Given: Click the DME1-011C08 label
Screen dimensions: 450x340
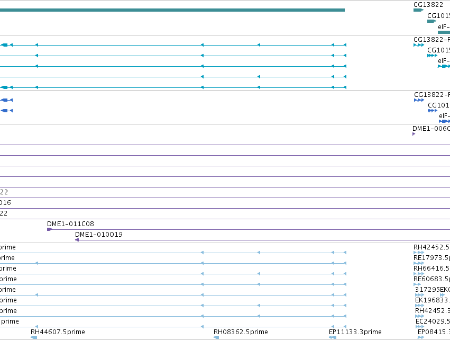Looking at the screenshot, I should (70, 224).
